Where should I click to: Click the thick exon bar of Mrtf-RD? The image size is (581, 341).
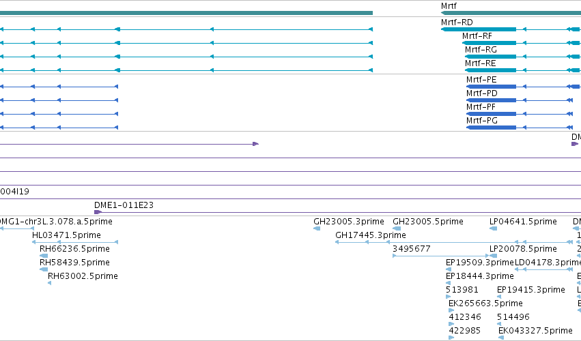(479, 29)
